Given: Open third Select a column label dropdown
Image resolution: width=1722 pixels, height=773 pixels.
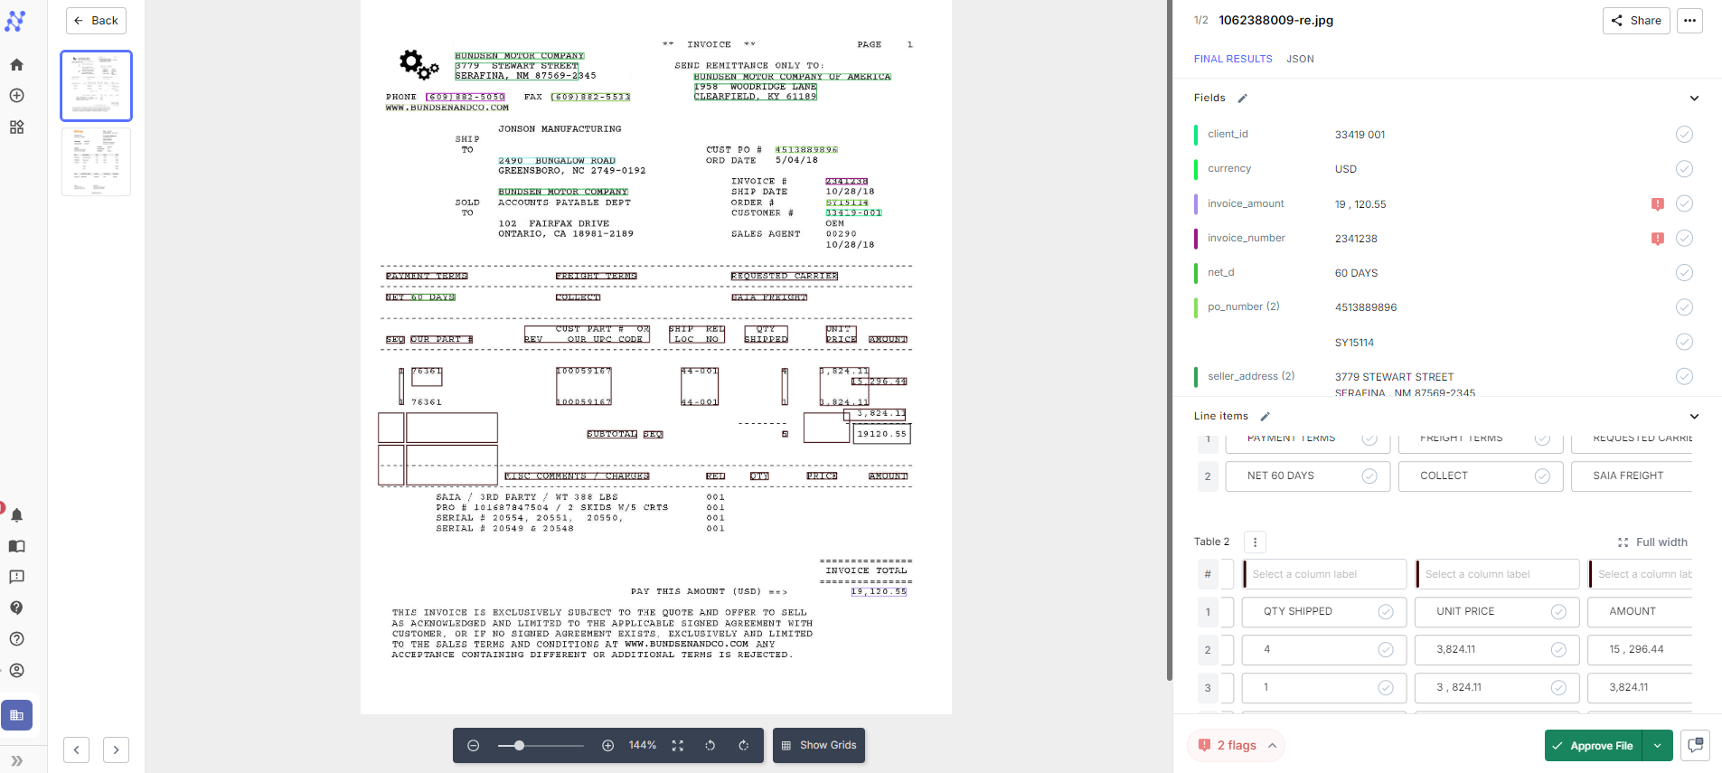Looking at the screenshot, I should 1640,574.
